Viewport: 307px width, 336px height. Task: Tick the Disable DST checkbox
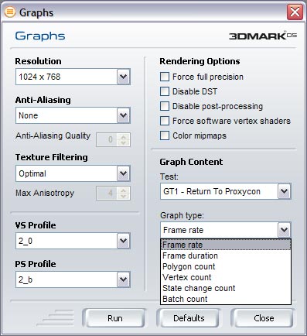coord(165,91)
